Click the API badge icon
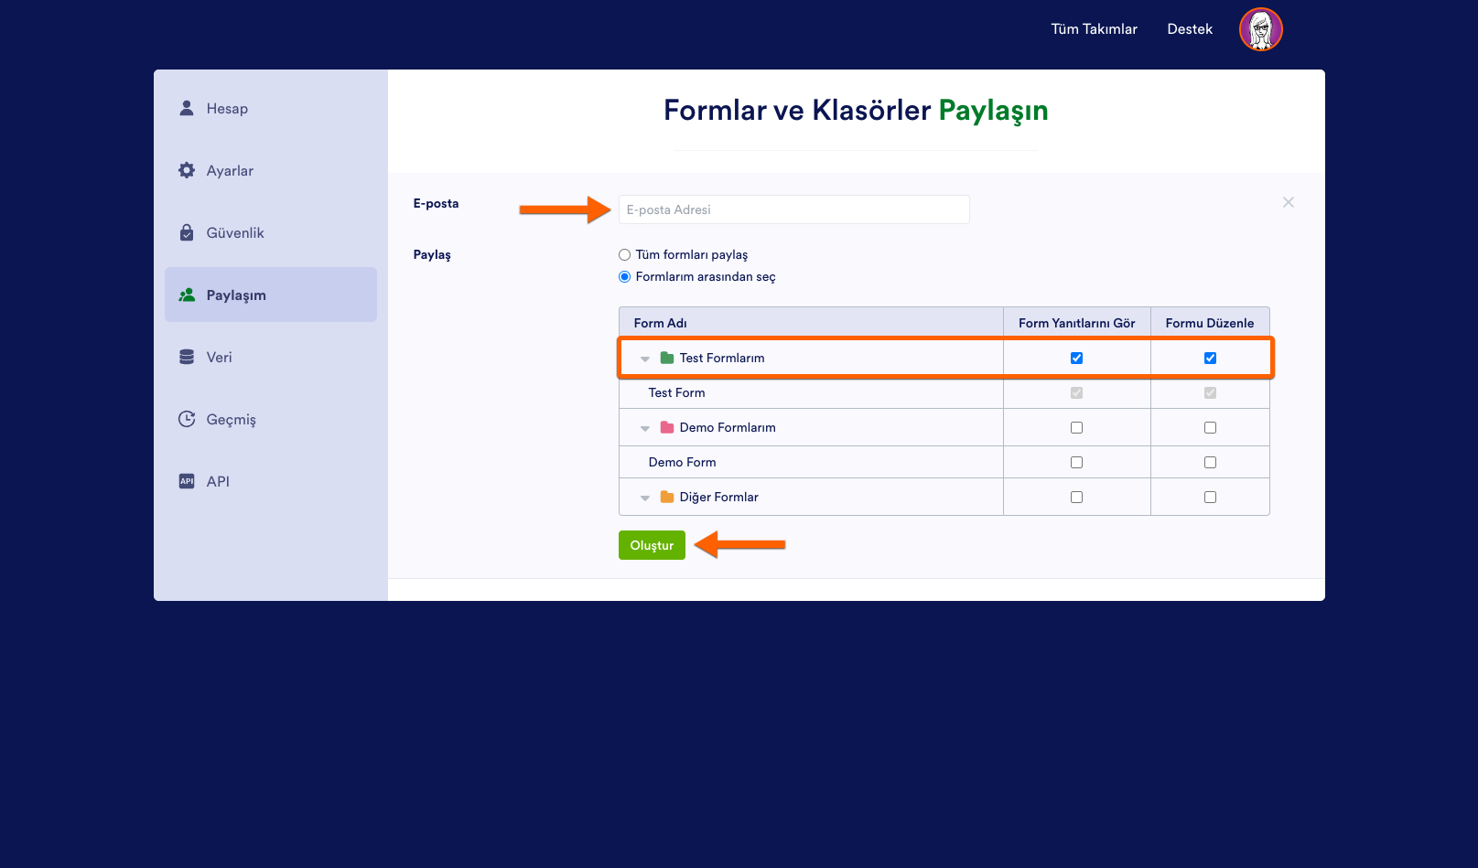Screen dimensions: 1478x868 (187, 481)
